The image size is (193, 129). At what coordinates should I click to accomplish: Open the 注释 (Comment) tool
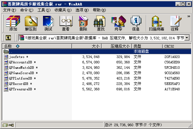tap(175, 23)
